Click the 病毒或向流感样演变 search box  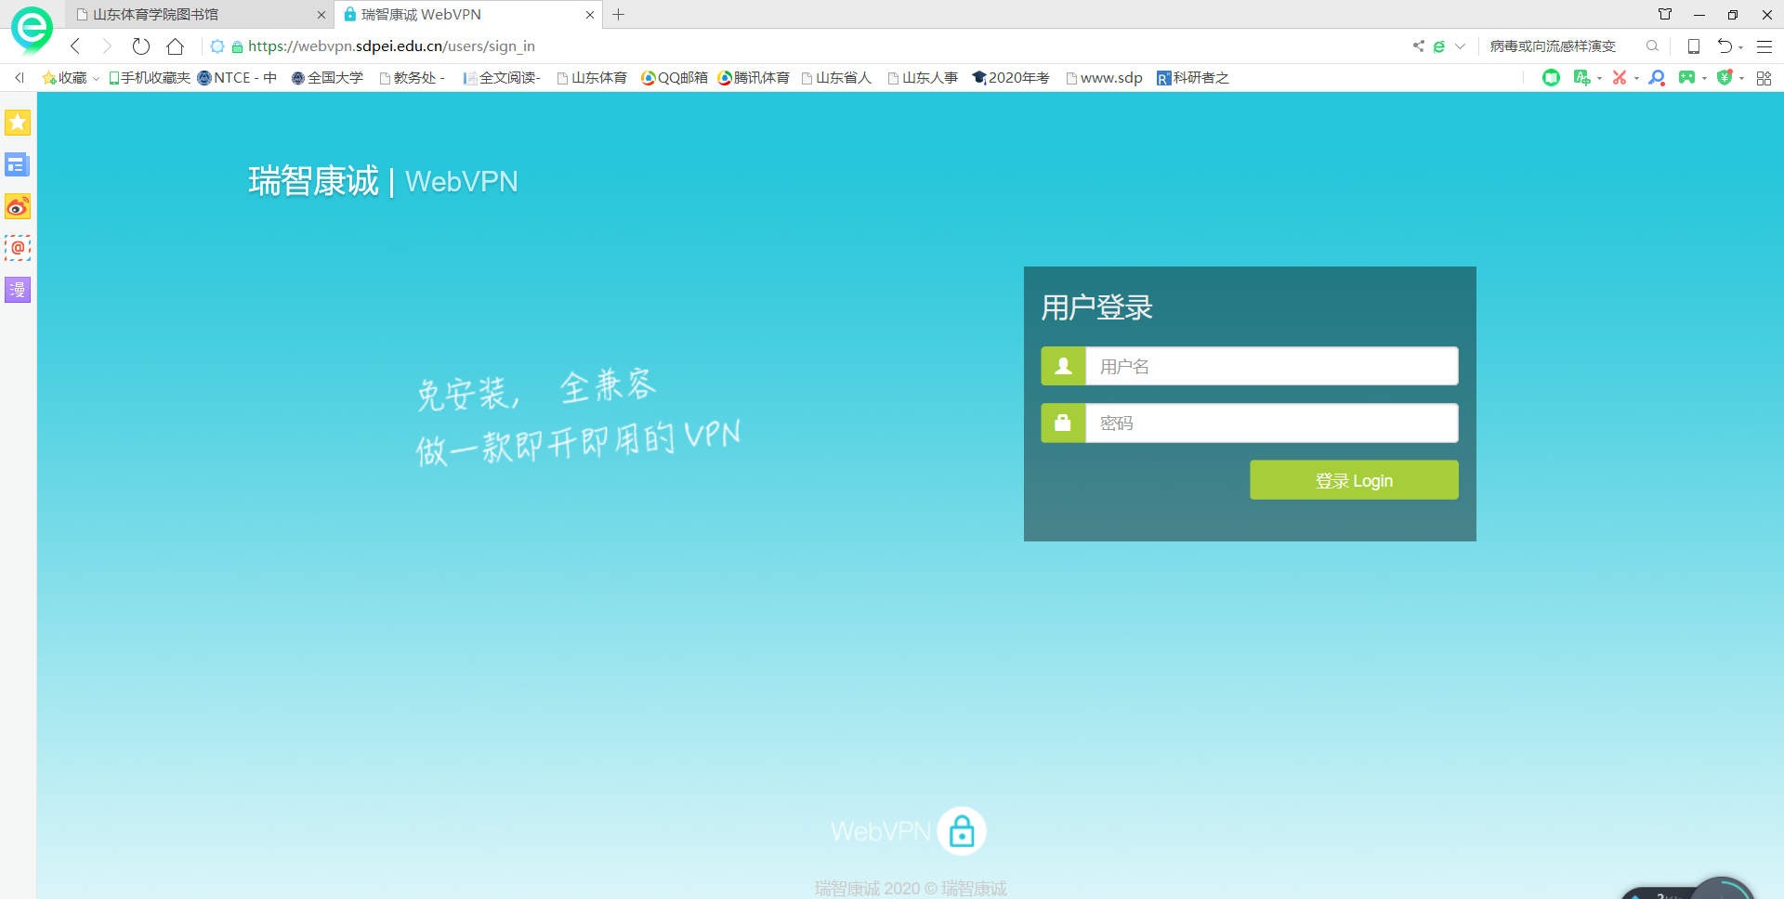point(1553,46)
